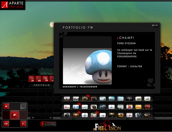Screen dimensions: 172x132
Task: Open bottom-row white thumbnail with red figure
Action: coord(129,115)
